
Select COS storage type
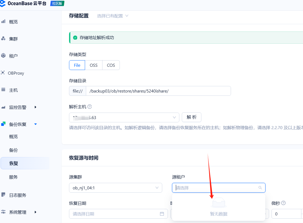click(x=111, y=65)
